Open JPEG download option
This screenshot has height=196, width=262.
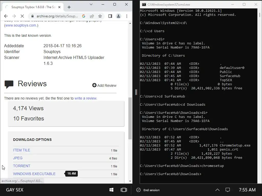[18, 158]
